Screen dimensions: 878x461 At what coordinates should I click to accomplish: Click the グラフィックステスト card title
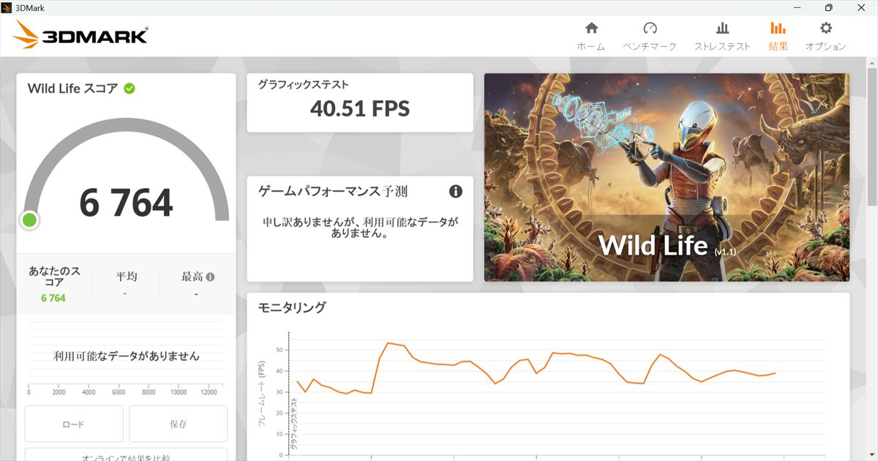303,85
